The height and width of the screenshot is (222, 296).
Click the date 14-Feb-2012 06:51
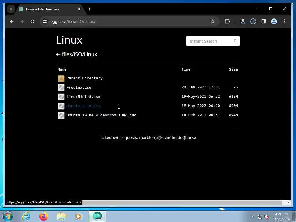[201, 115]
